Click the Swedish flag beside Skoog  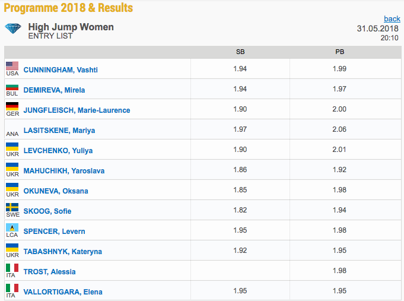12,207
